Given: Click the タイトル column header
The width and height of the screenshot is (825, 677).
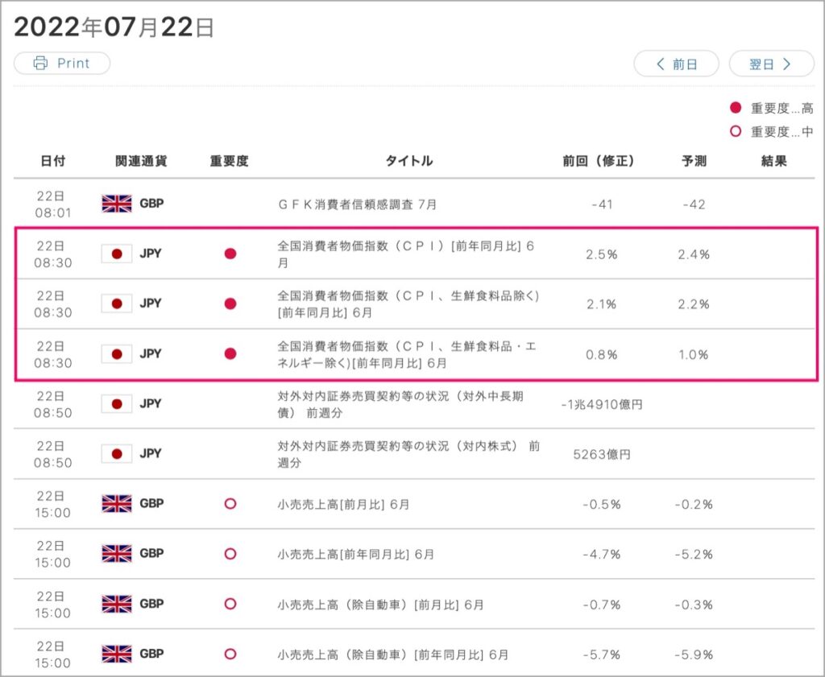Looking at the screenshot, I should click(408, 161).
